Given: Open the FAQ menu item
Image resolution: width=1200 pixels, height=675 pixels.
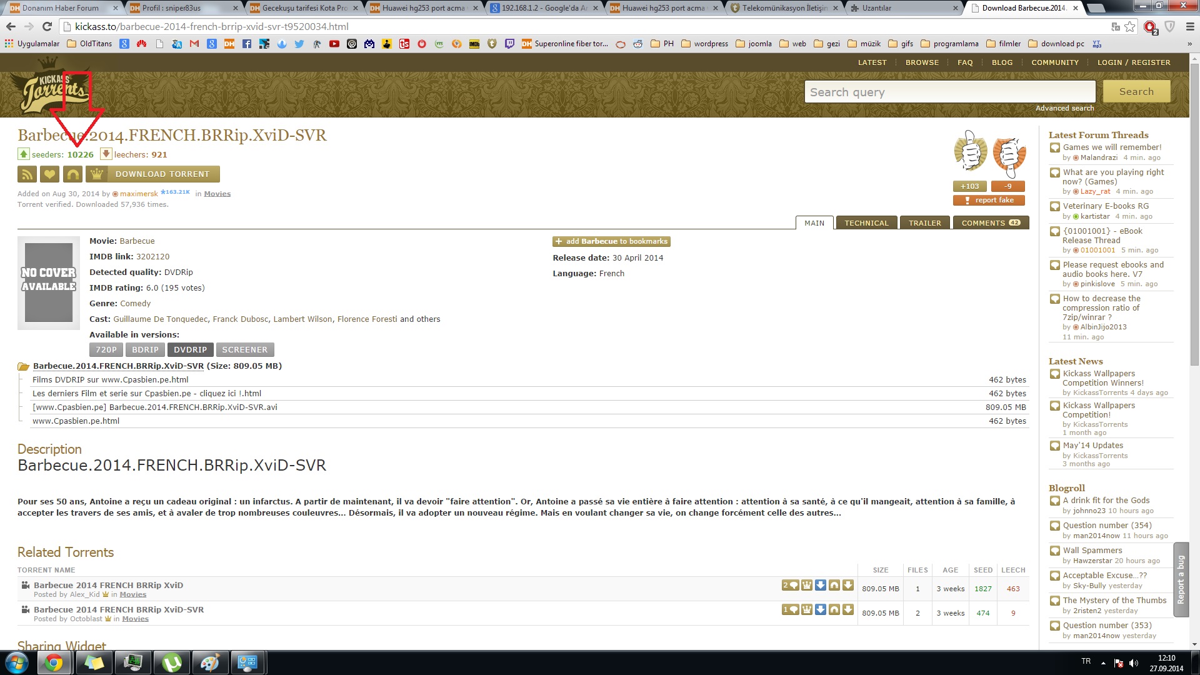Looking at the screenshot, I should click(965, 62).
